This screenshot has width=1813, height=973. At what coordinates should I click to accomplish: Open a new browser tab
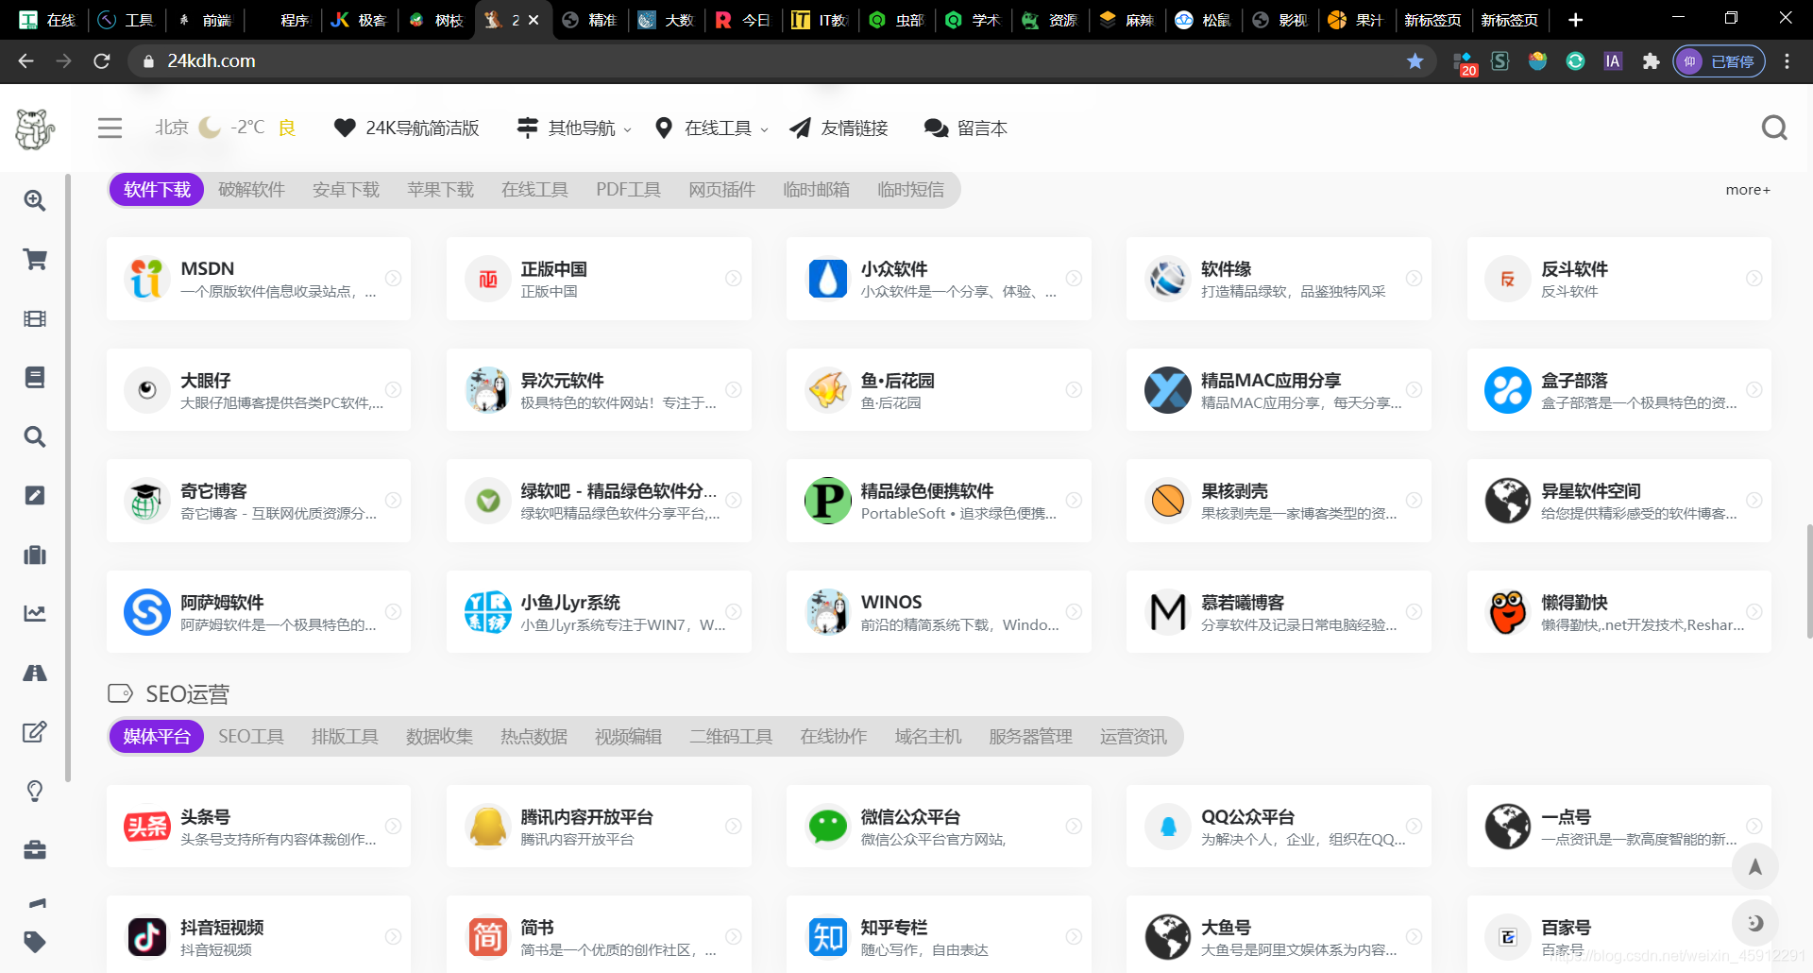1575,20
